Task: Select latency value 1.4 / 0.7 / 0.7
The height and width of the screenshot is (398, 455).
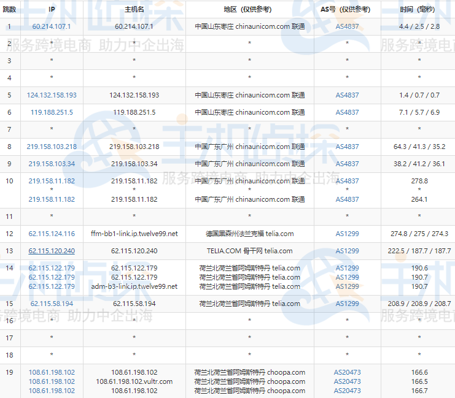Action: pos(419,95)
